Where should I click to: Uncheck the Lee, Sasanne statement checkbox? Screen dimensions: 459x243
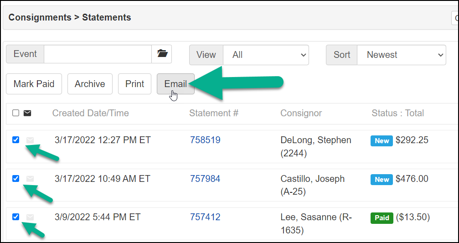pos(16,217)
